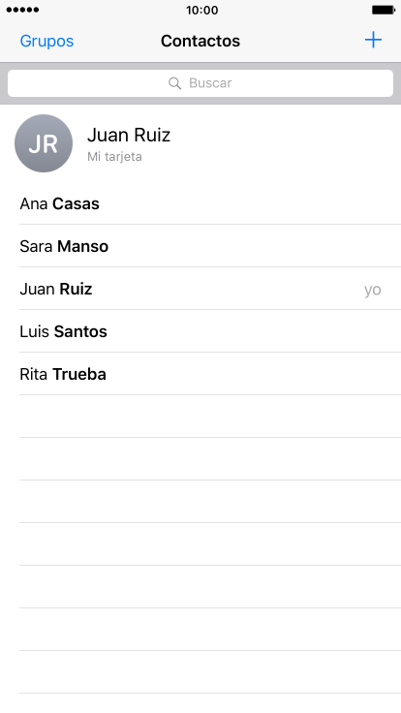Click the bold surname Casas
Screen dimensions: 401x713
(76, 203)
